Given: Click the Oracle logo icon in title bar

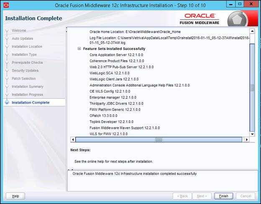Looking at the screenshot, I should (x=6, y=5).
